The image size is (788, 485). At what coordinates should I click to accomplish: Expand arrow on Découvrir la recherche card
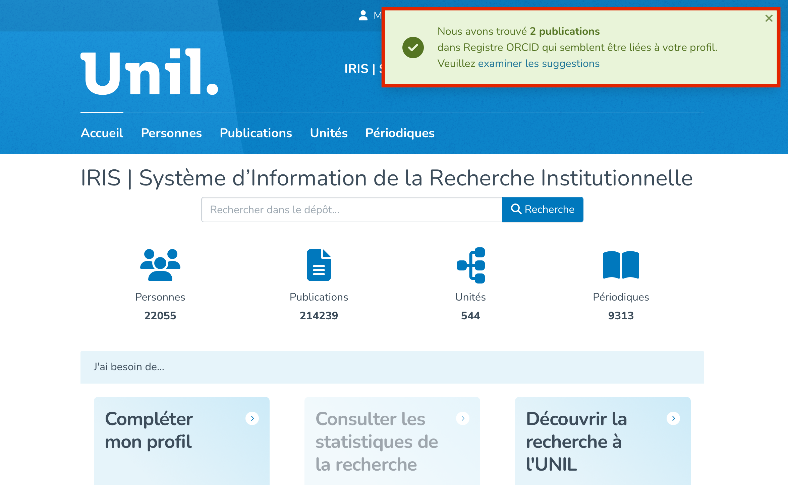673,418
